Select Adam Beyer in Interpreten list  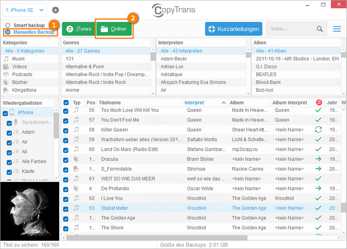(173, 59)
